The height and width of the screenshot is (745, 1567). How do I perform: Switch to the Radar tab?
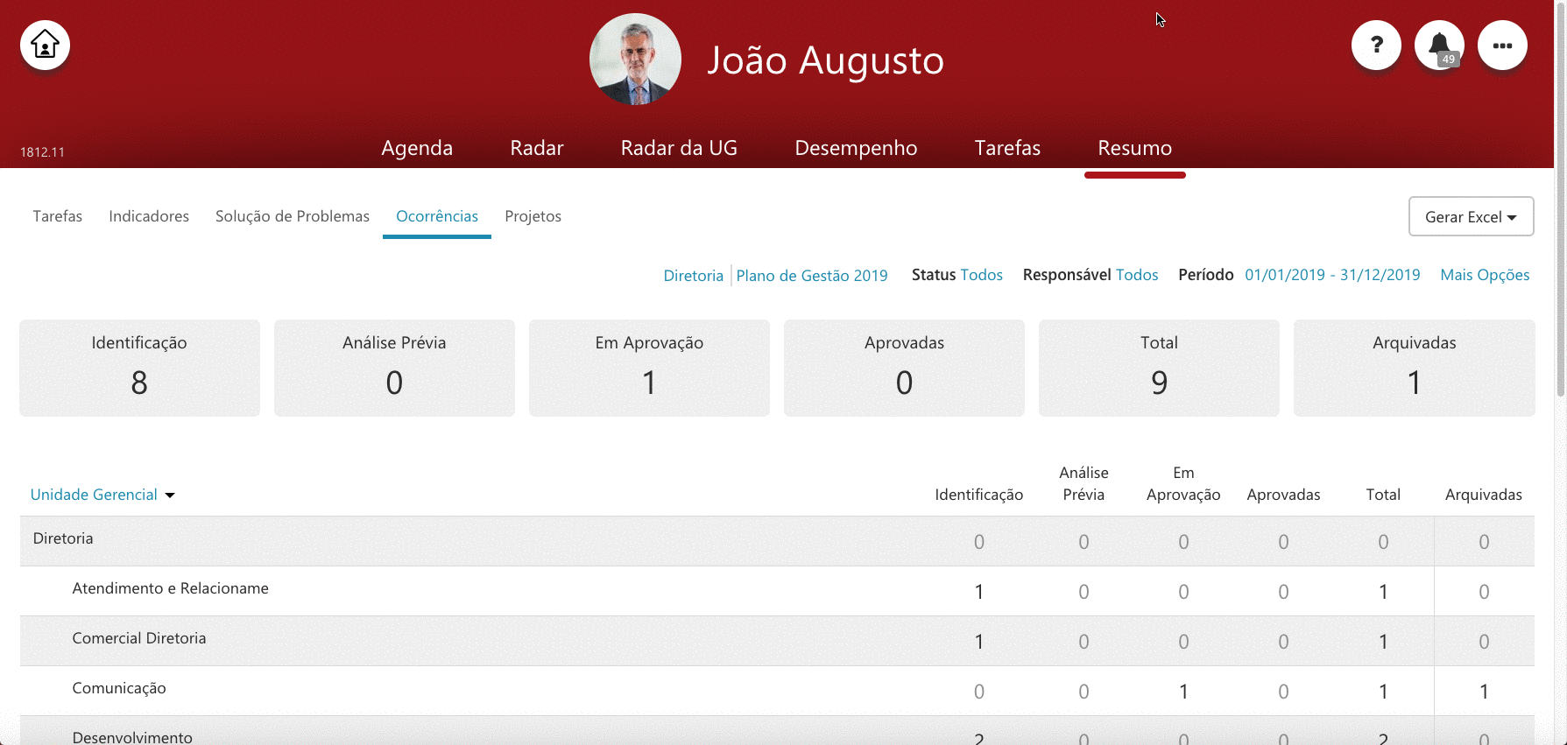pyautogui.click(x=537, y=148)
